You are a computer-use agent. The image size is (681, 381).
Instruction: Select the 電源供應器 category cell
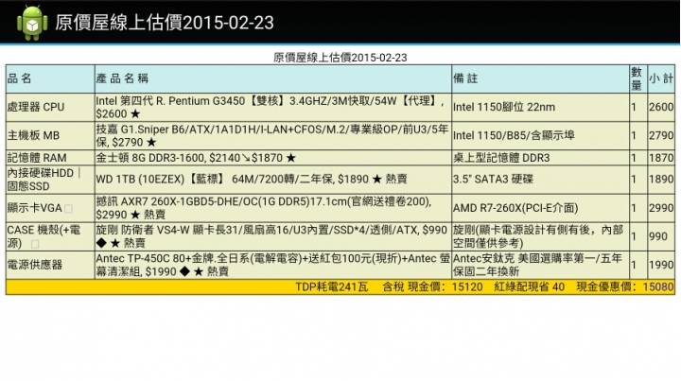click(x=50, y=265)
